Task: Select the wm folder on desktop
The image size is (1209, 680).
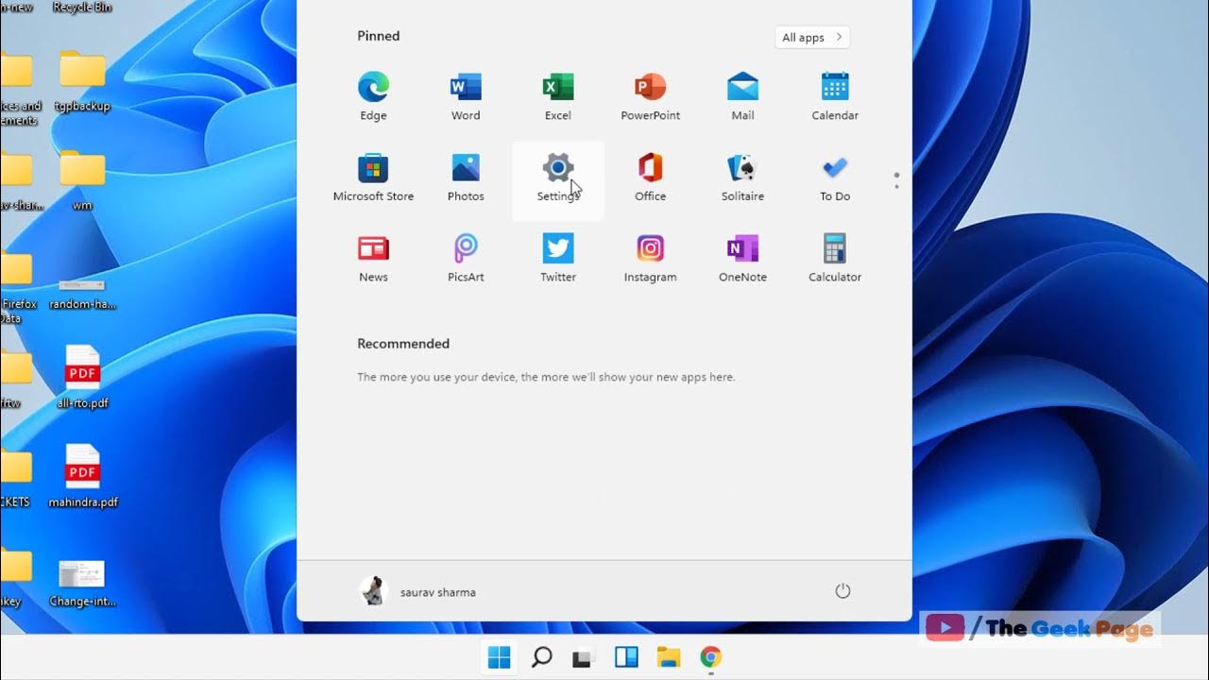Action: pyautogui.click(x=82, y=180)
